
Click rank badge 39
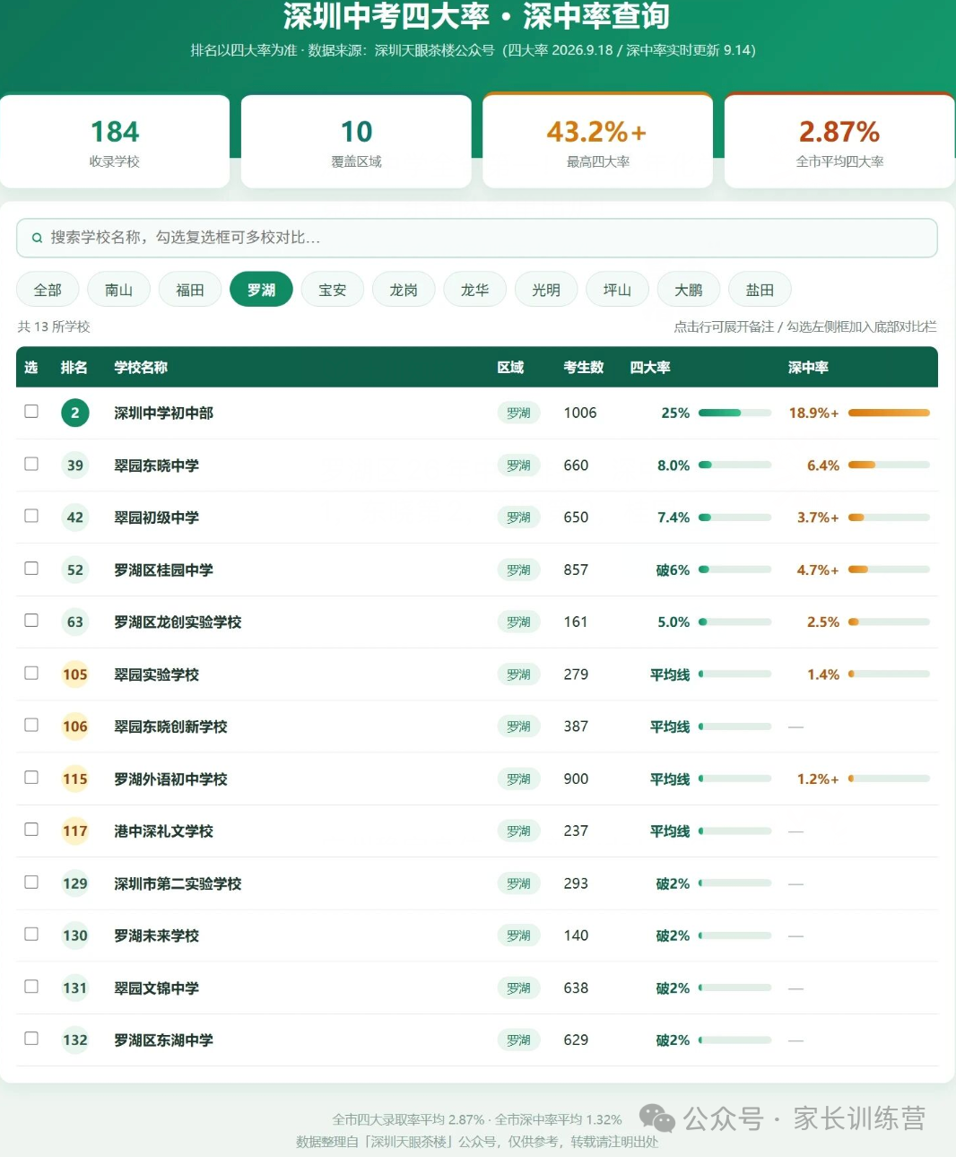tap(75, 465)
